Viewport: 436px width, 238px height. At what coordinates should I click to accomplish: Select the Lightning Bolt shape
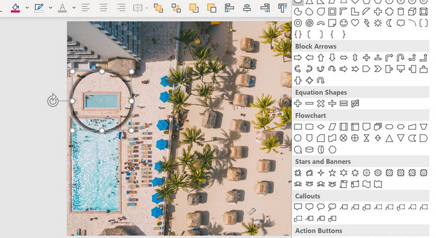367,23
